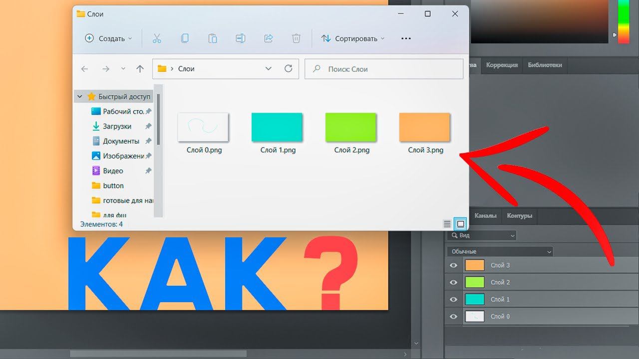Click Слой 1 teal layer thumbnail
This screenshot has width=639, height=359.
(475, 299)
